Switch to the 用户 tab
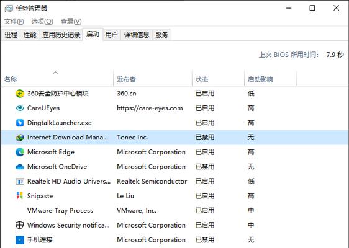Viewport: 349px width, 248px height. [x=112, y=35]
